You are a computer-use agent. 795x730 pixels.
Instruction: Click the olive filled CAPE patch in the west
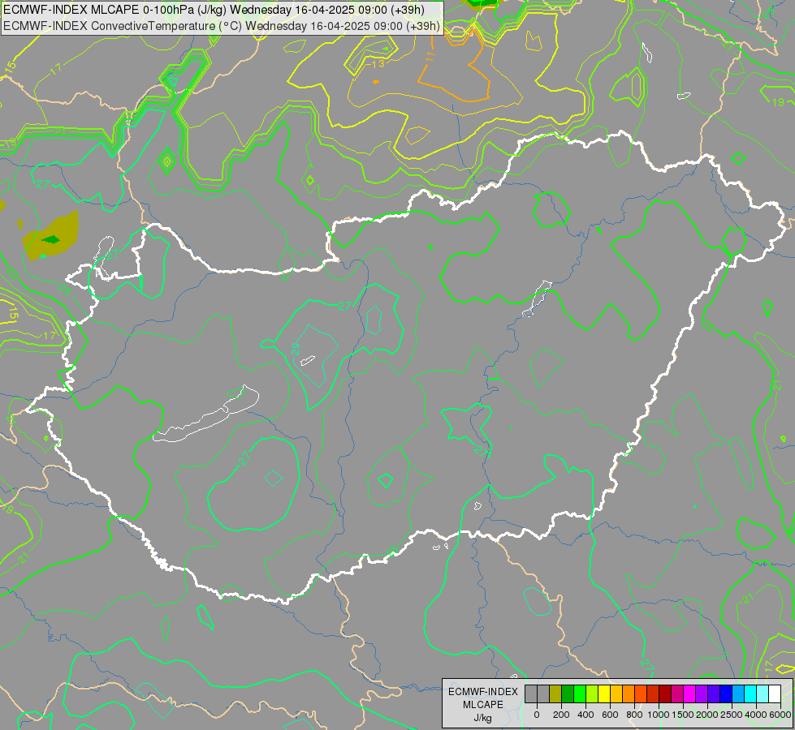pyautogui.click(x=50, y=235)
